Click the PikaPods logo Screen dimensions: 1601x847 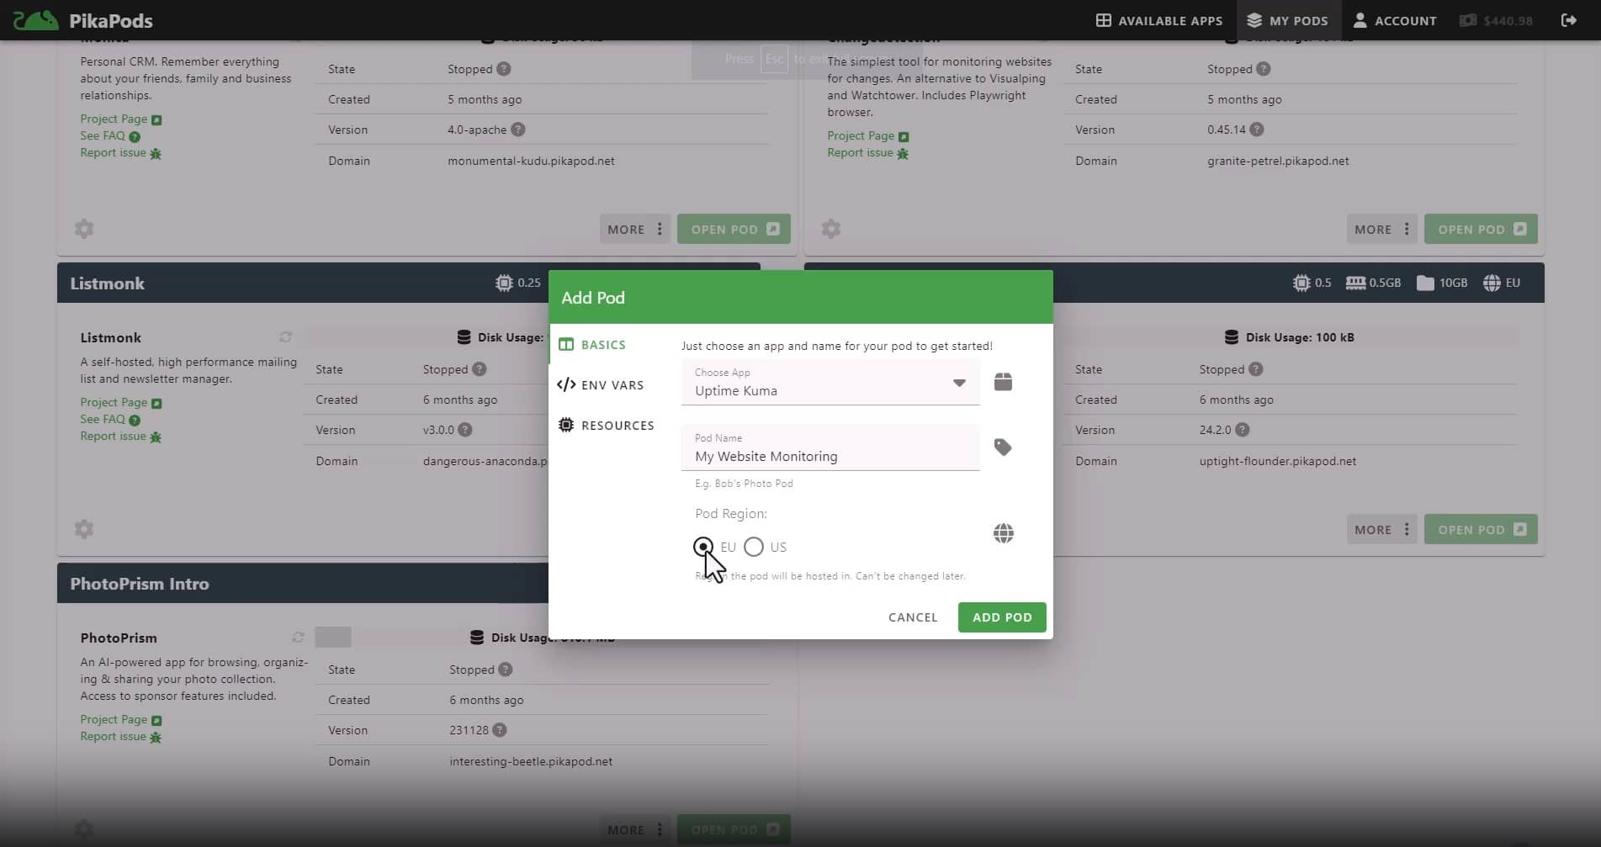point(82,20)
